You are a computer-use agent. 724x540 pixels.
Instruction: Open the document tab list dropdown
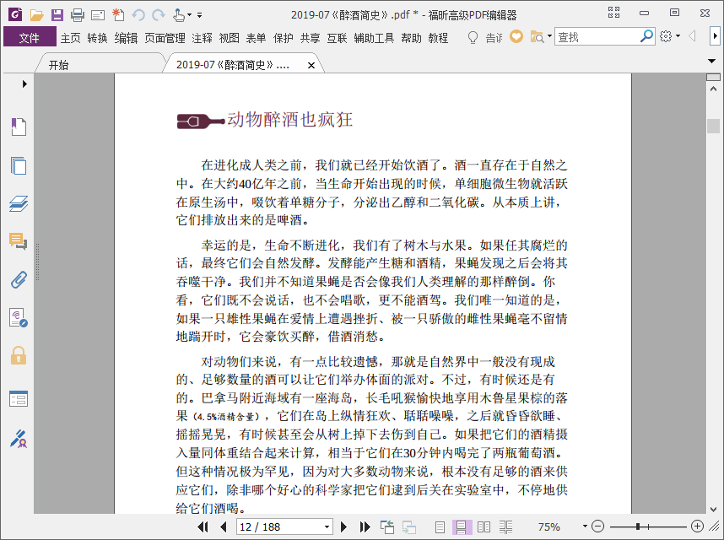pos(711,61)
